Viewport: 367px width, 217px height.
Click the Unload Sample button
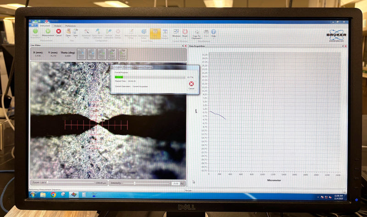point(122,54)
